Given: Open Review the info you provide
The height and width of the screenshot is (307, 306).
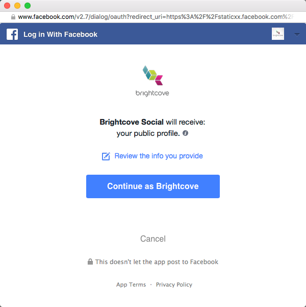Looking at the screenshot, I should pyautogui.click(x=159, y=156).
